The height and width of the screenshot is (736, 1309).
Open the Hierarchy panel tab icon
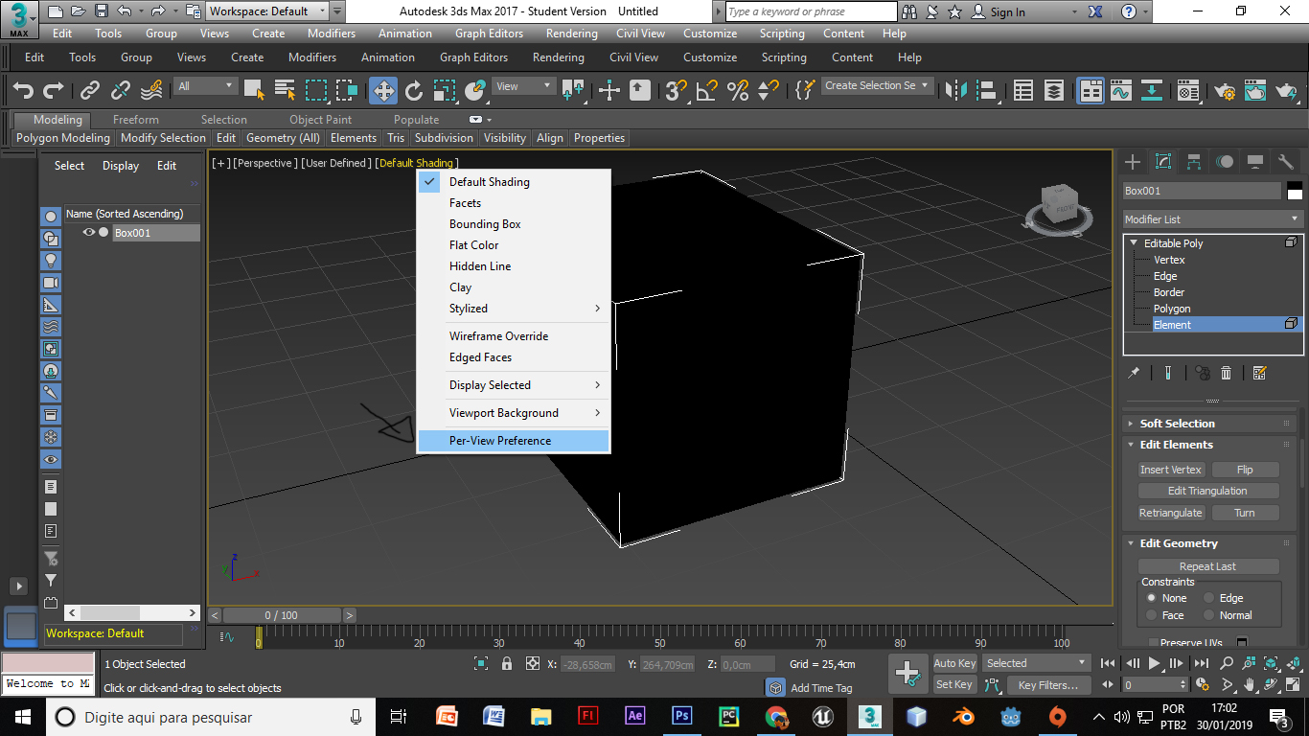[x=1193, y=162]
